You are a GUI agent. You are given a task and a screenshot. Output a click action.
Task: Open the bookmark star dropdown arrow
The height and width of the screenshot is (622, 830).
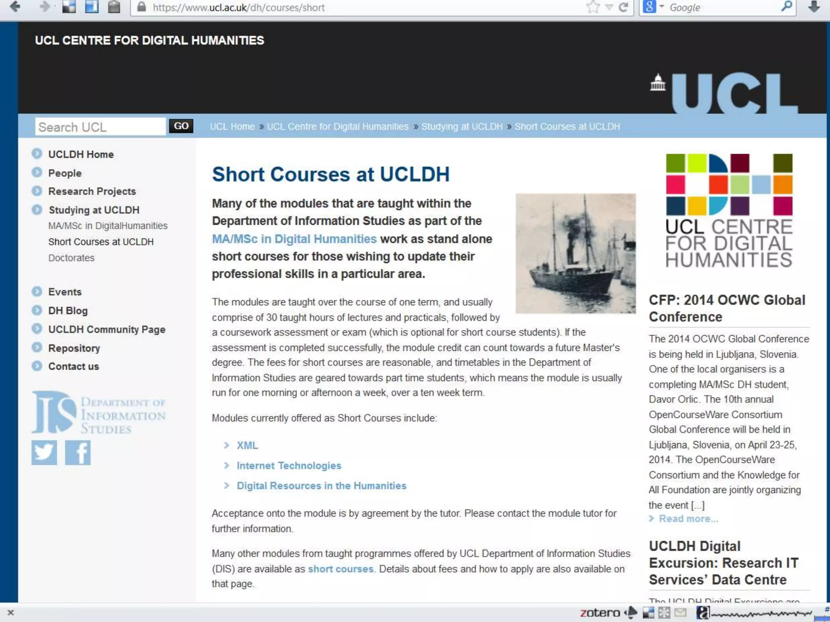pyautogui.click(x=609, y=7)
